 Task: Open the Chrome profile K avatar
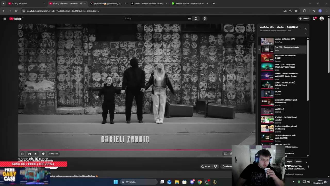tap(320, 11)
